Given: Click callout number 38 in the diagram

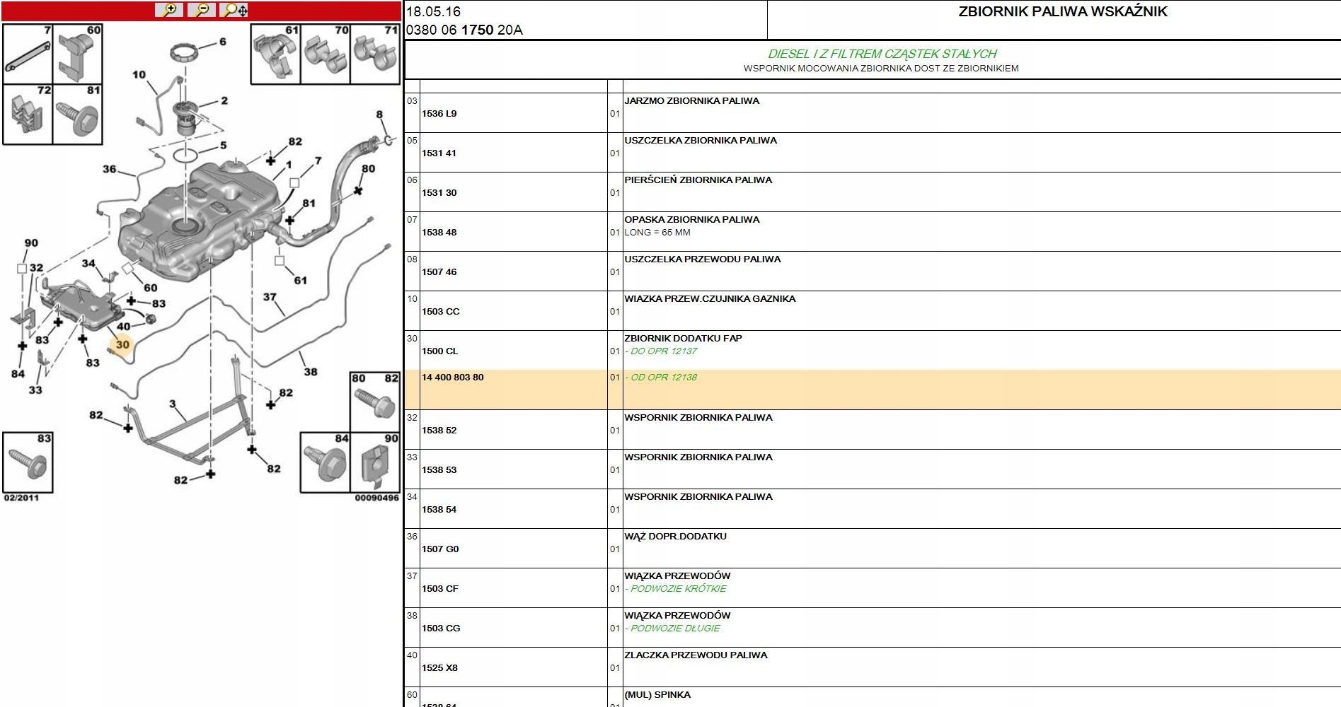Looking at the screenshot, I should point(311,371).
